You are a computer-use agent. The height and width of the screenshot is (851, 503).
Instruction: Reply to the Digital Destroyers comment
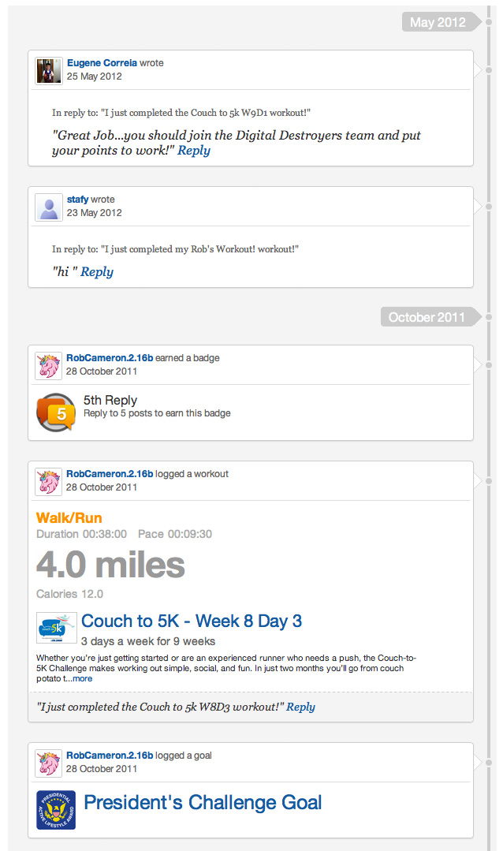coord(194,151)
